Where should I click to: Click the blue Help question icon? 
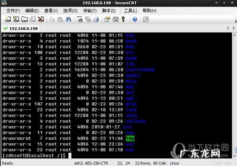pyautogui.click(x=135, y=19)
